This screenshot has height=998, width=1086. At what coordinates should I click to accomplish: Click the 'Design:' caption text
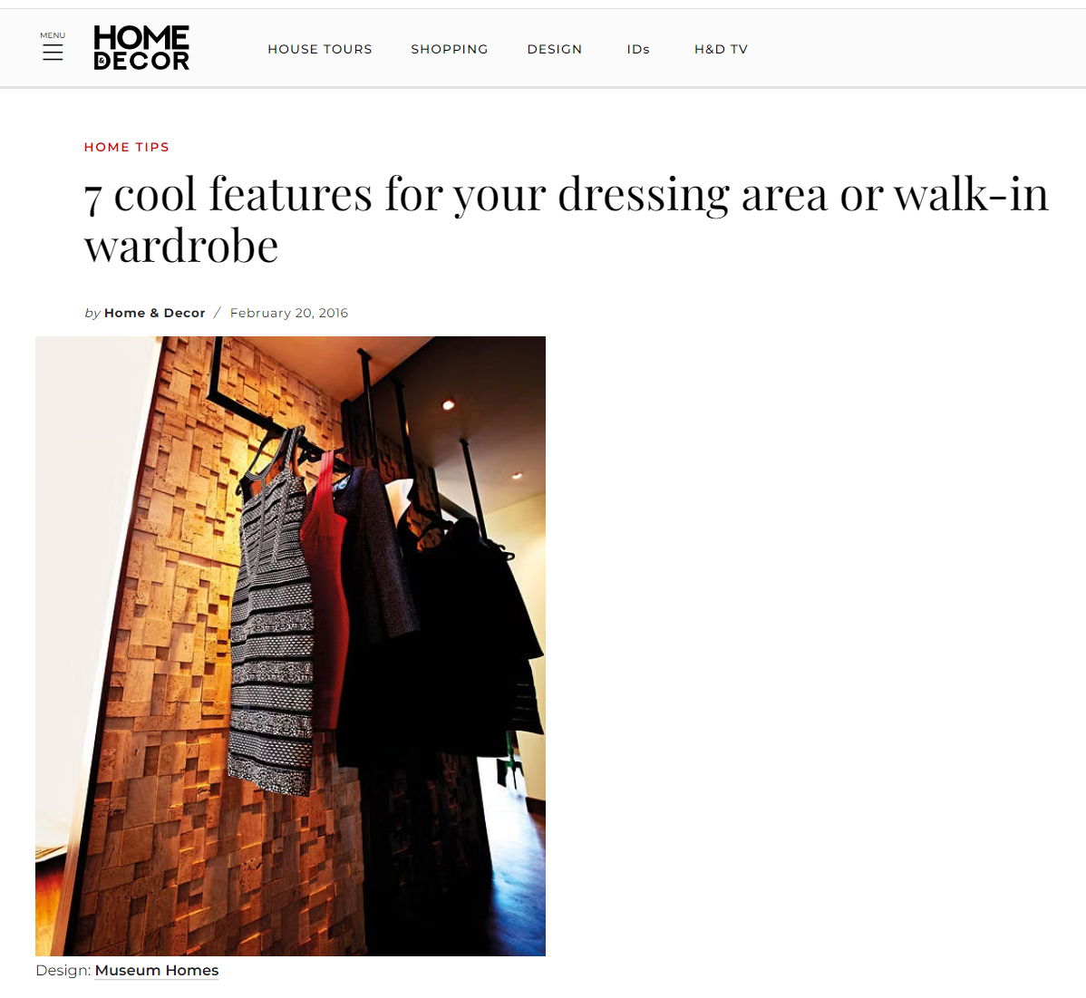pos(63,970)
